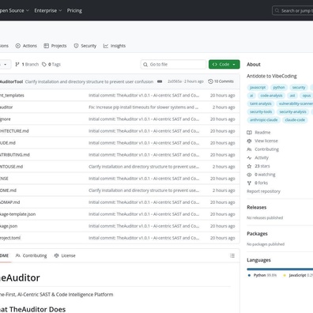
Task: Open commit hash 2a3565a
Action: [175, 81]
